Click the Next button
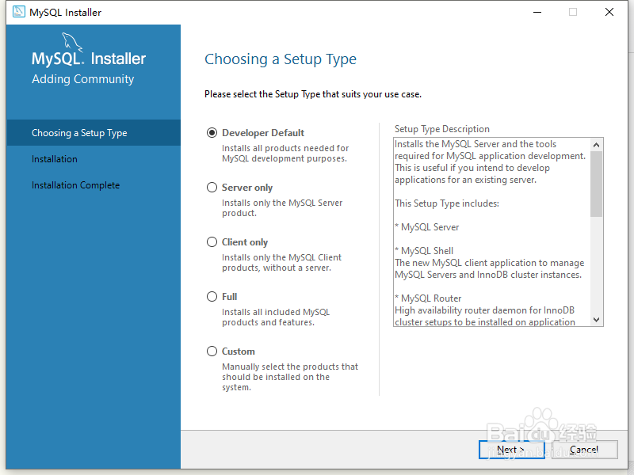Viewport: 634px width, 475px height. pos(510,449)
